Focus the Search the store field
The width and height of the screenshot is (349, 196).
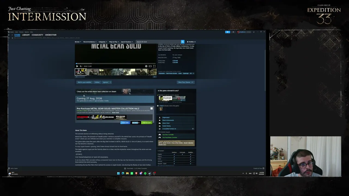(158, 42)
